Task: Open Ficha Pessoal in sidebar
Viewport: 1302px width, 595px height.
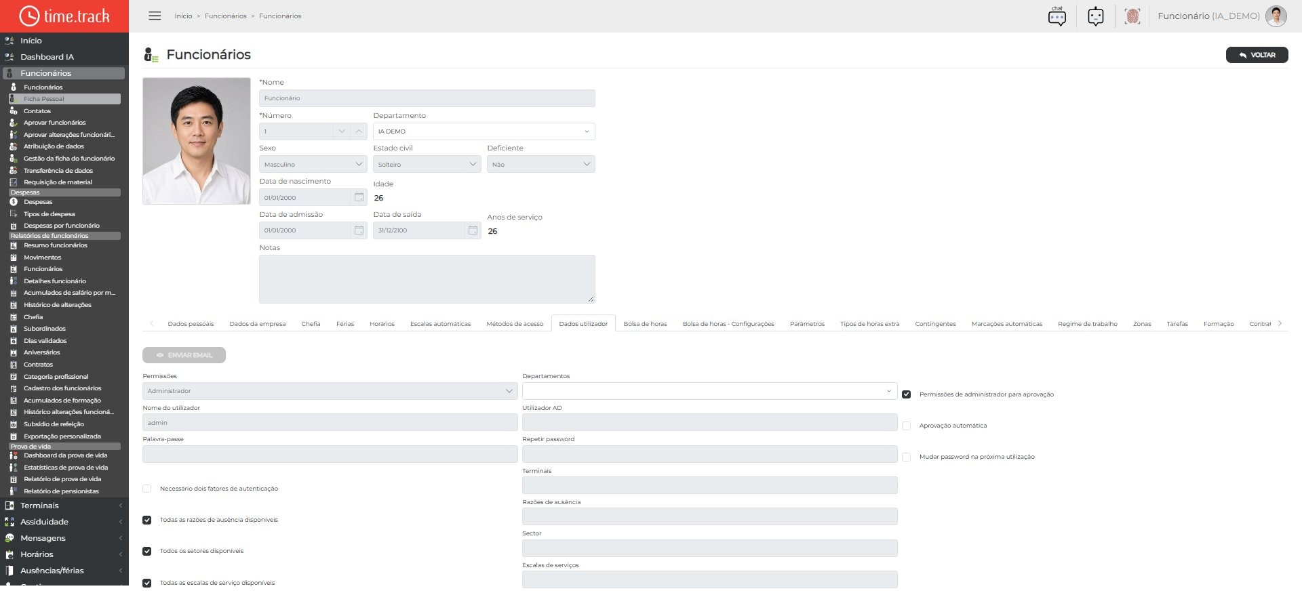Action: pos(65,99)
